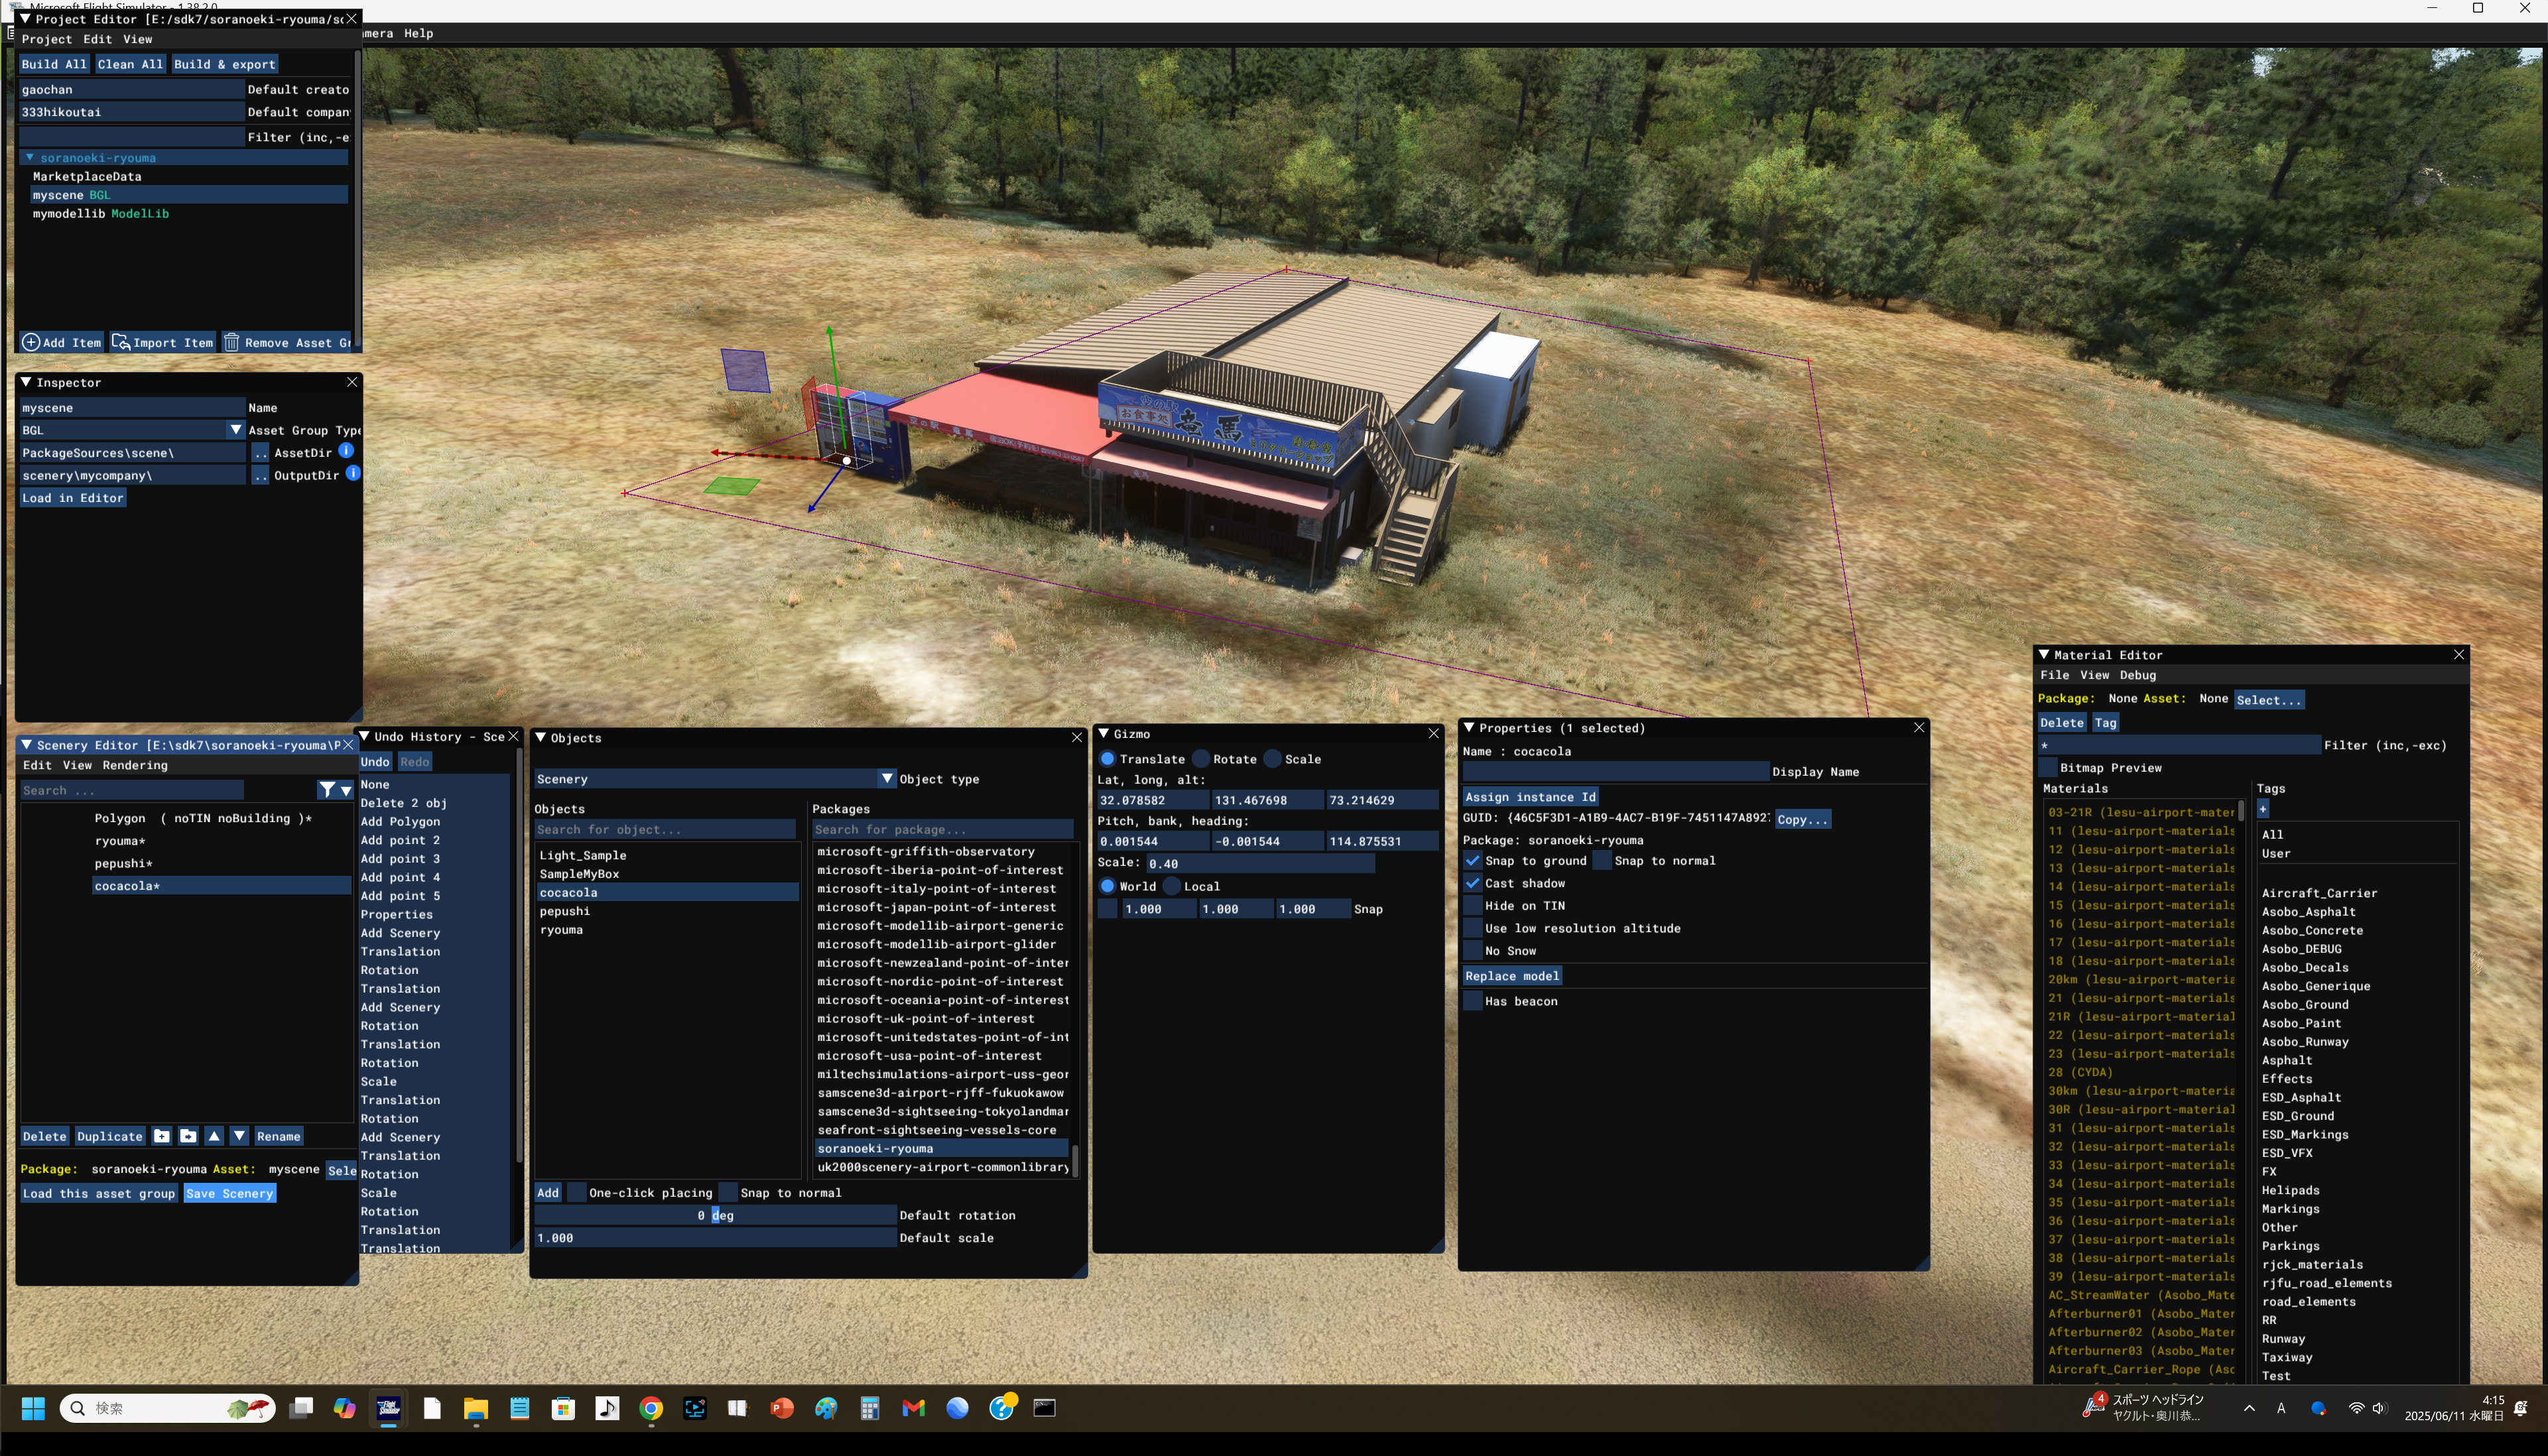Click Load in Editor in the Inspector
The width and height of the screenshot is (2548, 1456).
pos(73,498)
